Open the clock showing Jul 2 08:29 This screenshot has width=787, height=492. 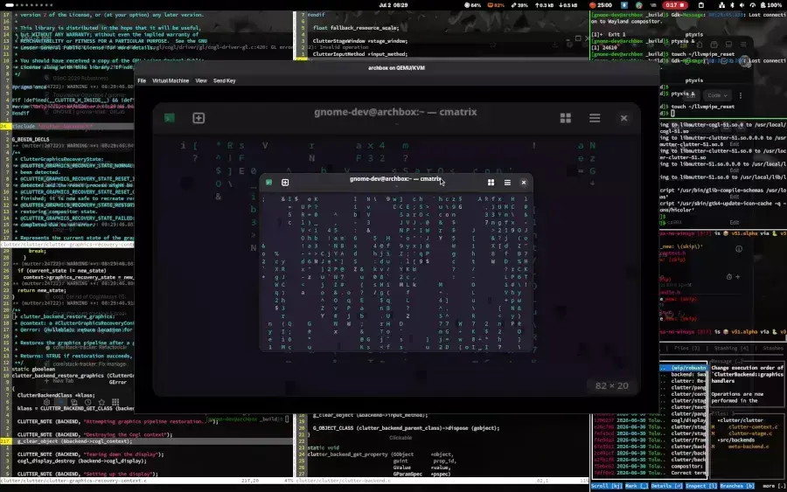click(x=393, y=5)
